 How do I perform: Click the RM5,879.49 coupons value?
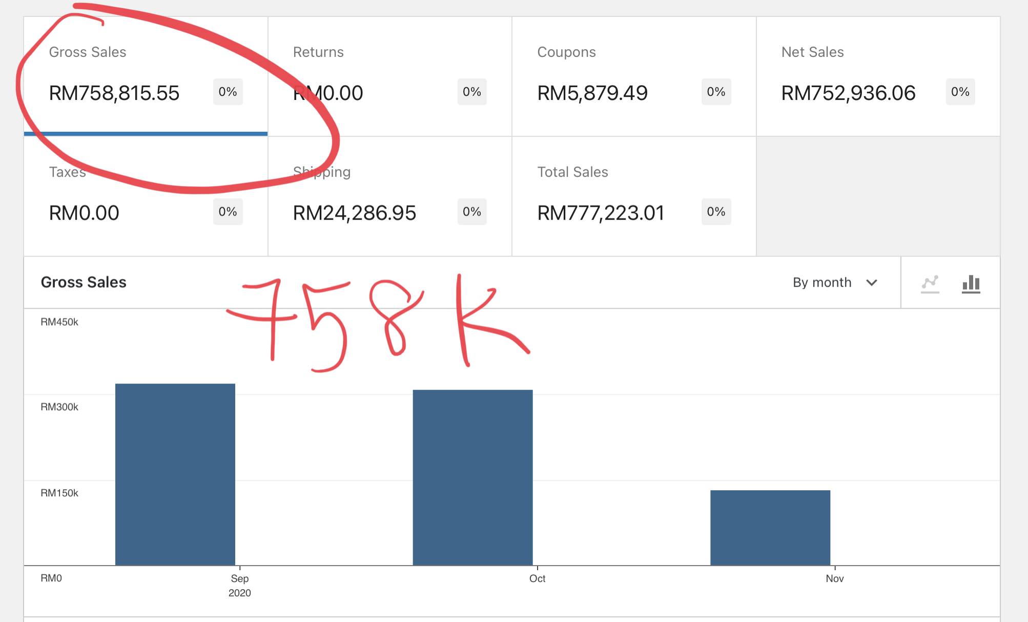click(x=592, y=93)
